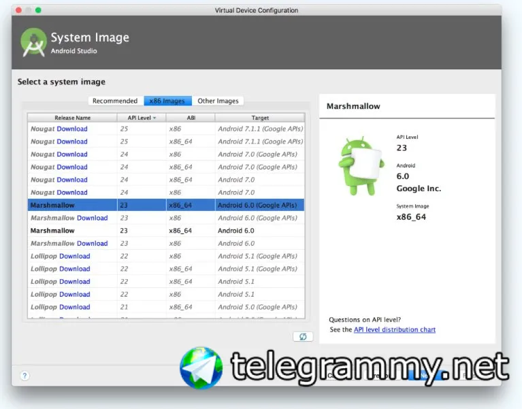Click API level 21 cell for Lollipop
Viewport: 522px width, 409px height.
[x=124, y=307]
